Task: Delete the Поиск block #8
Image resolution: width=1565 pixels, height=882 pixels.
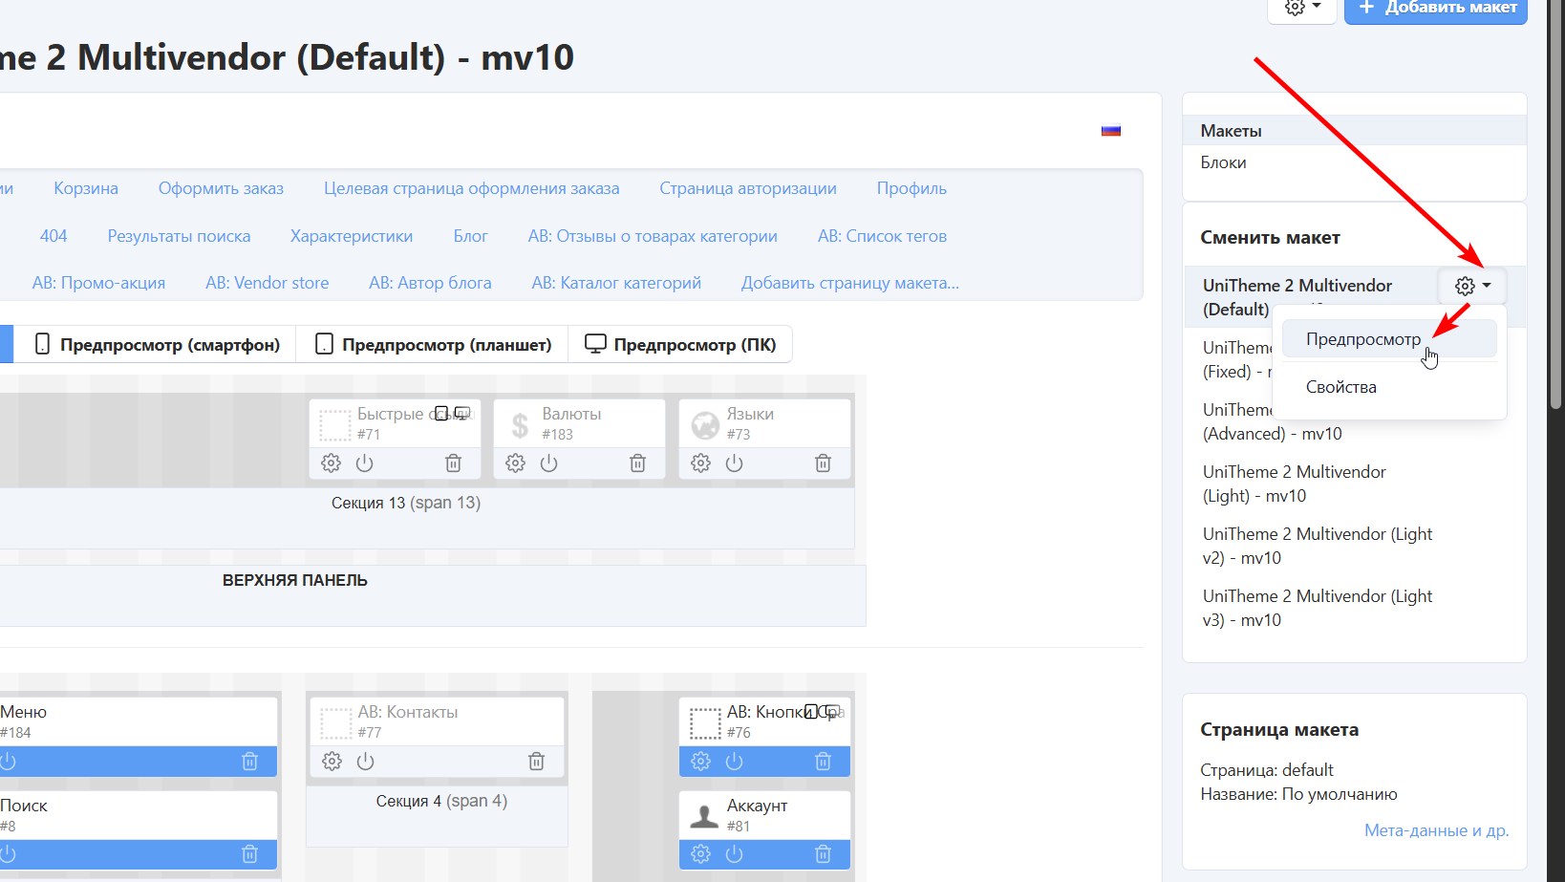Action: 249,854
